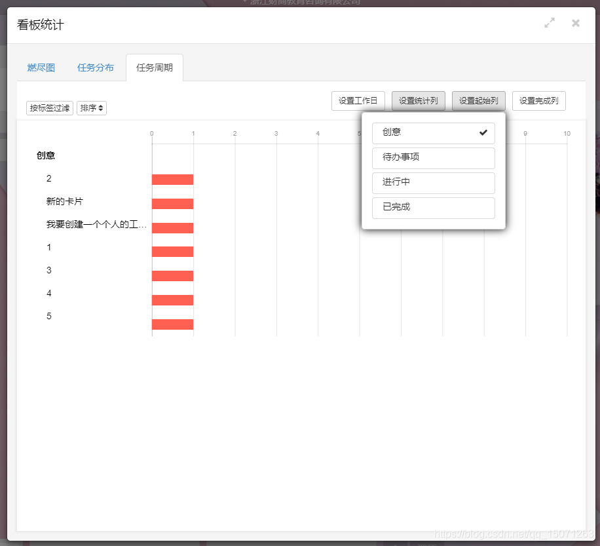Viewport: 600px width, 546px height.
Task: Select 进行中 from the column menu
Action: [x=433, y=183]
